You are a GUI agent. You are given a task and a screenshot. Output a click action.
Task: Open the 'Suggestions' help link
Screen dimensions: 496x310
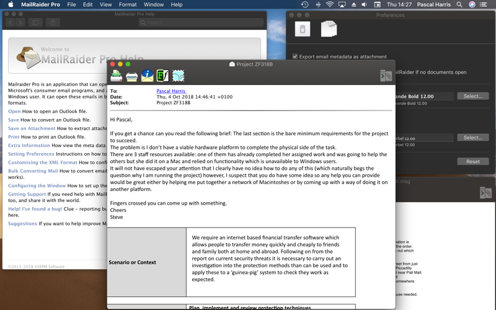point(22,224)
